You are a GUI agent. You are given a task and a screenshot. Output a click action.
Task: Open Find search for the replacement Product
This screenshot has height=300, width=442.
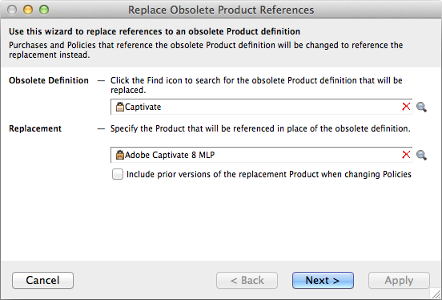(x=421, y=155)
